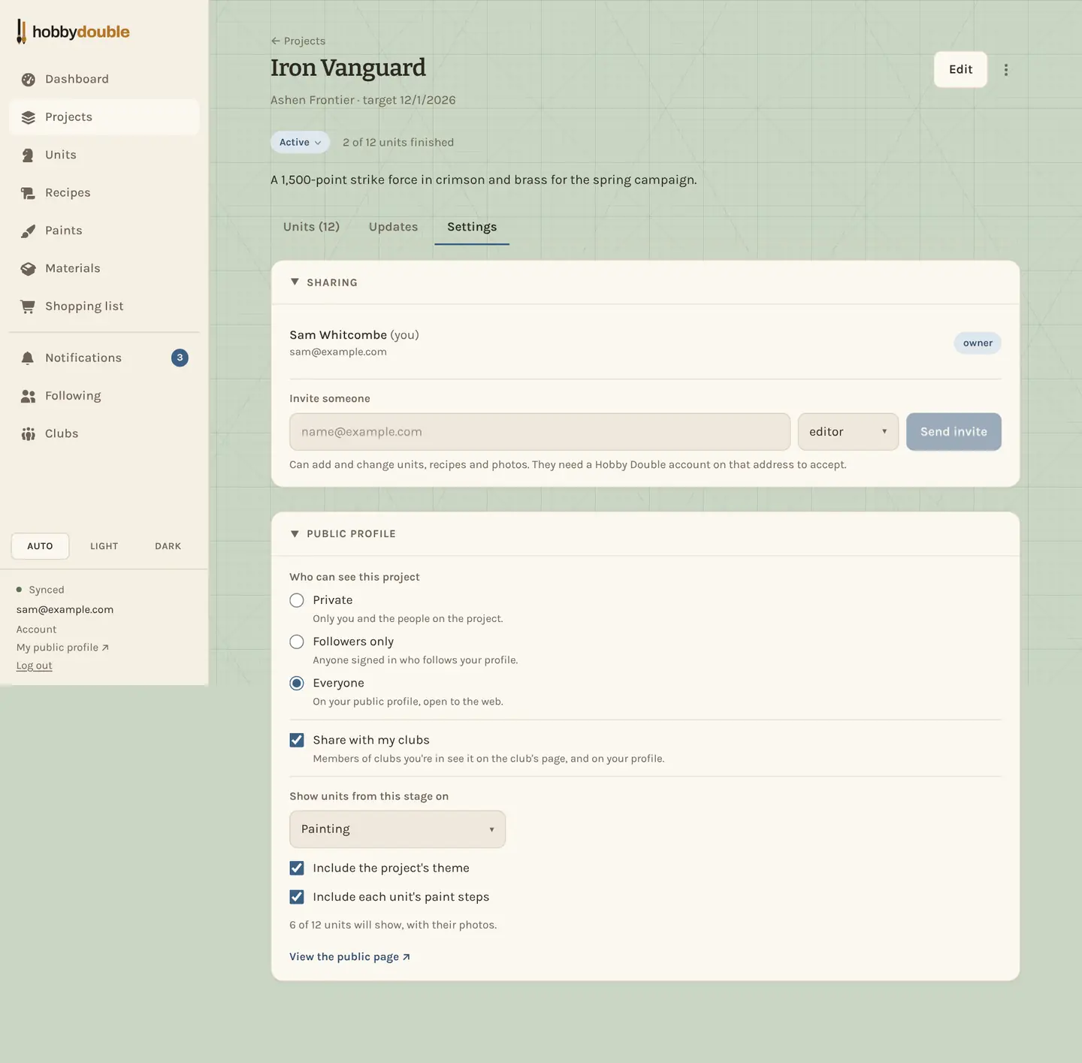Select the Settings tab
1082x1063 pixels.
coord(472,227)
